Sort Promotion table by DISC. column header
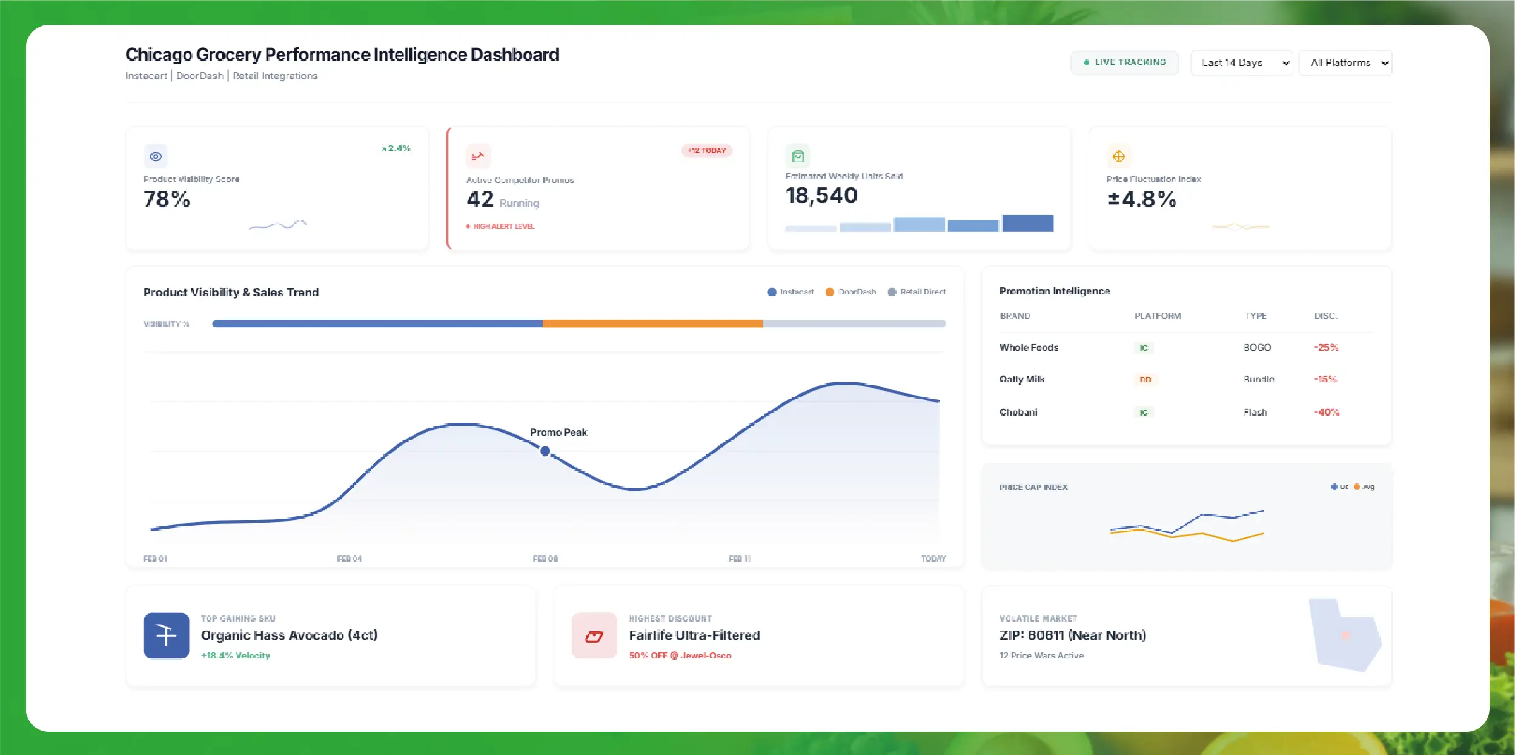Viewport: 1515px width, 756px height. 1325,316
